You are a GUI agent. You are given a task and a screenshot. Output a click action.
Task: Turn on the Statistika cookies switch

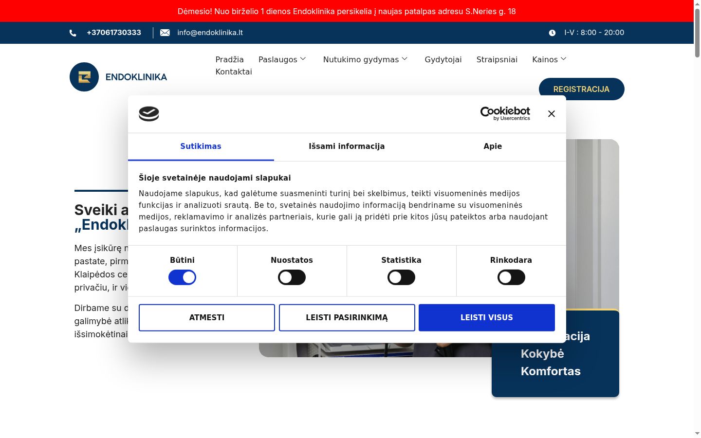tap(401, 277)
